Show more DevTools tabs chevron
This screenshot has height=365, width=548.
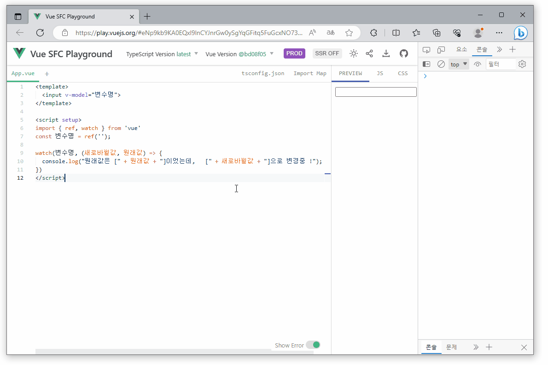click(x=500, y=50)
